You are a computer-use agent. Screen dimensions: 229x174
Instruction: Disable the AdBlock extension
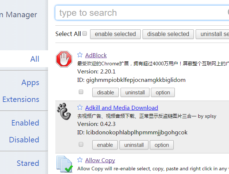[x=106, y=93]
